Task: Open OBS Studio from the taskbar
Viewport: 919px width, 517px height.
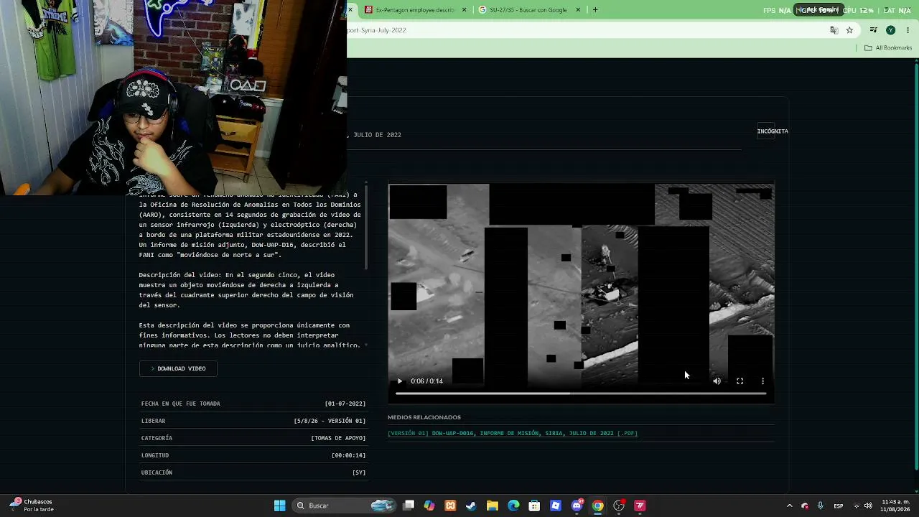Action: point(619,506)
